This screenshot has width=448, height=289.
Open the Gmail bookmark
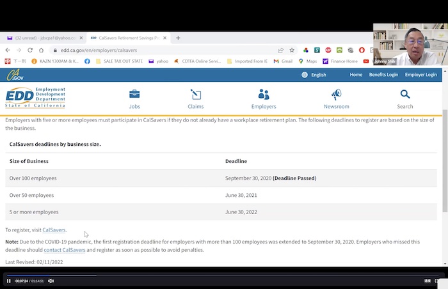(x=283, y=61)
